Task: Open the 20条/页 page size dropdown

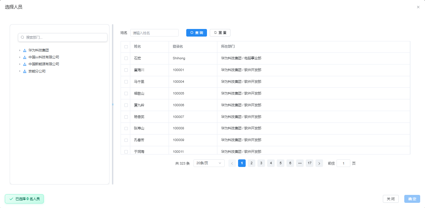Action: tap(209, 163)
